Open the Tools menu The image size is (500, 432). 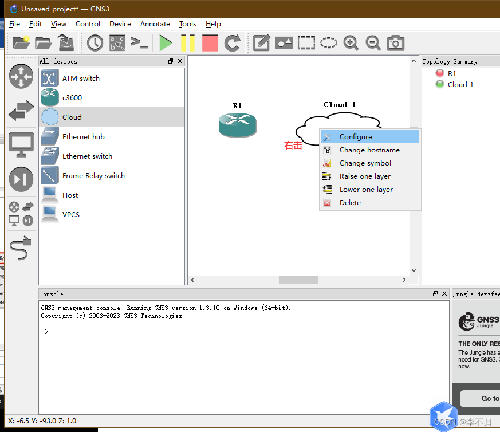point(187,24)
